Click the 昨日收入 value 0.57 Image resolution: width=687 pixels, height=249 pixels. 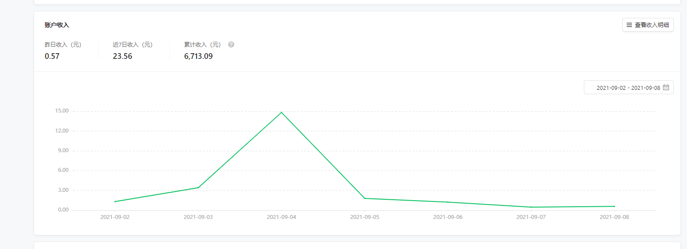coord(52,56)
